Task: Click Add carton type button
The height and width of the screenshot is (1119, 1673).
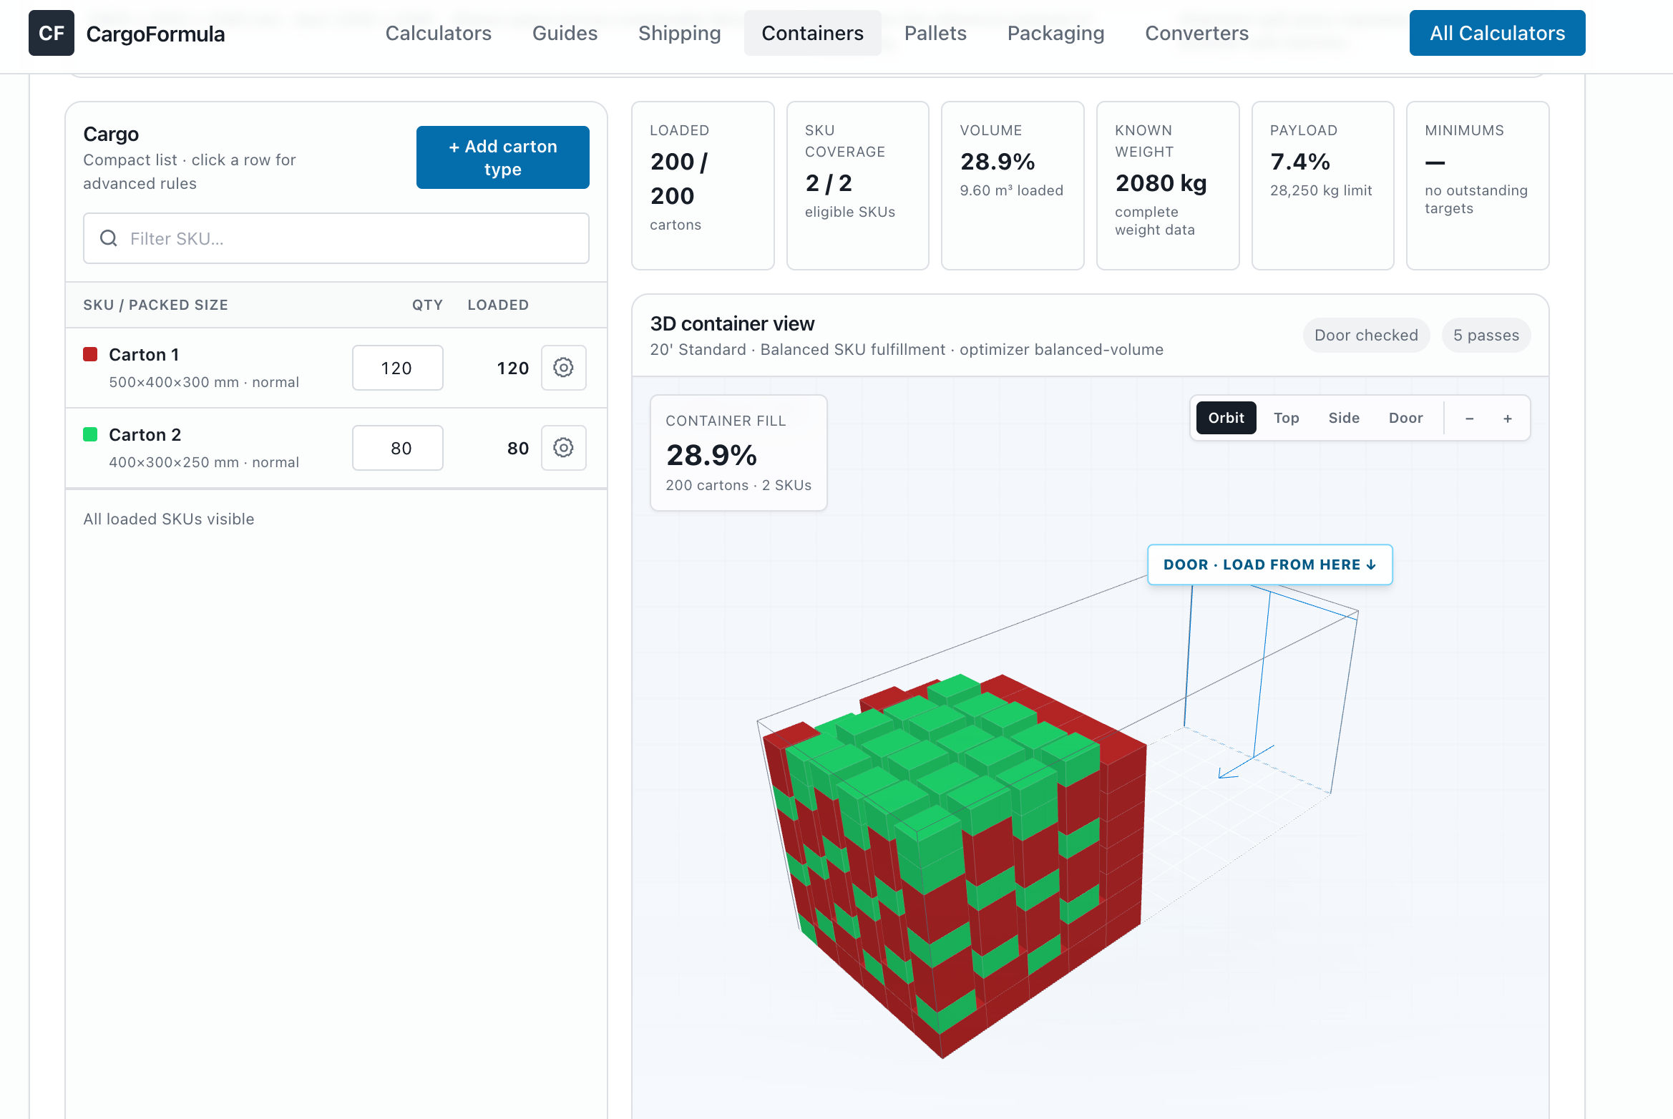Action: click(x=502, y=157)
